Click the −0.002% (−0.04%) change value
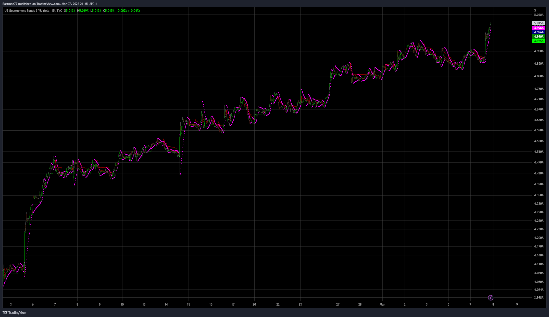This screenshot has width=549, height=317. pos(128,11)
